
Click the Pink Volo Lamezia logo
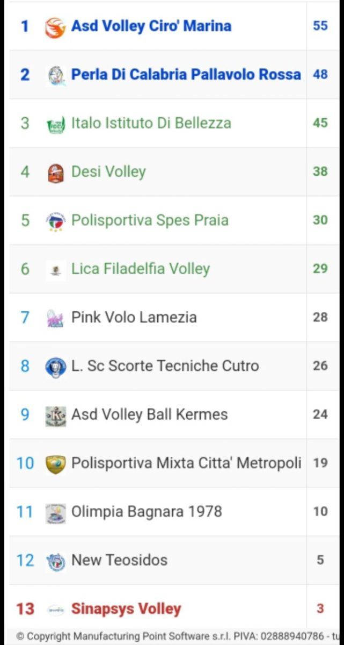click(x=55, y=318)
